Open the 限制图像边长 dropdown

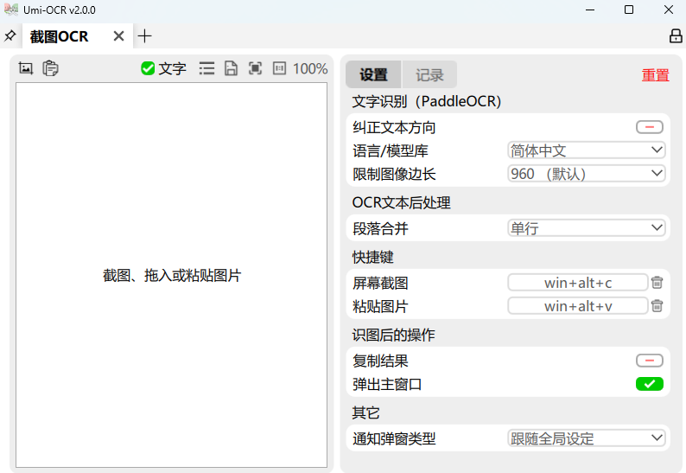[x=587, y=174]
